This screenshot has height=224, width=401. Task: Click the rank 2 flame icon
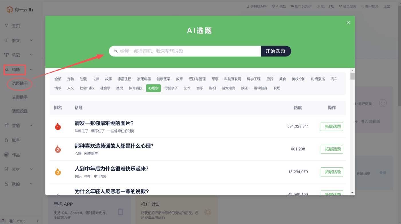click(x=58, y=149)
